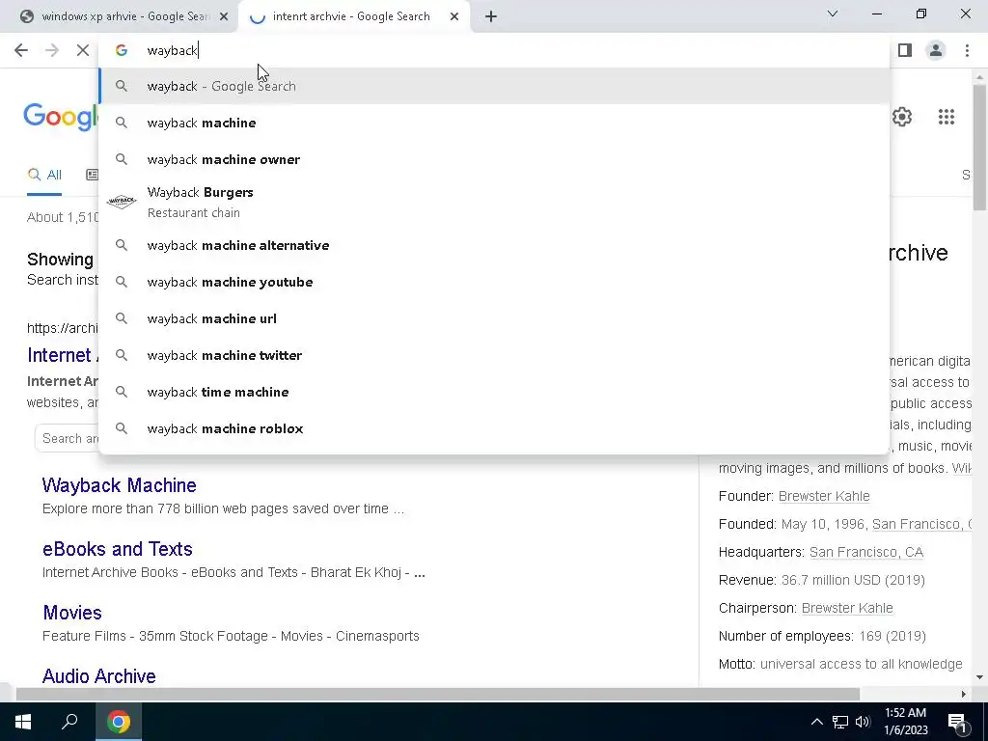Open volume tray icon

coord(863,722)
